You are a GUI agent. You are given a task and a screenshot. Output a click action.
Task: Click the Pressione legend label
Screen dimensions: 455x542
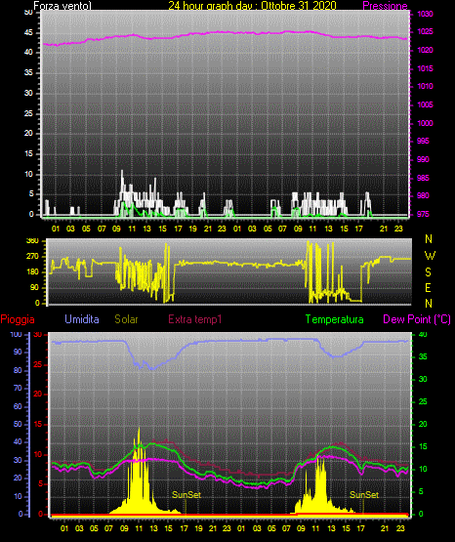click(385, 6)
